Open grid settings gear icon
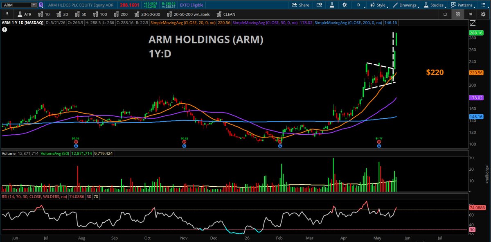Viewport: 491px width, 242px height. (x=483, y=14)
